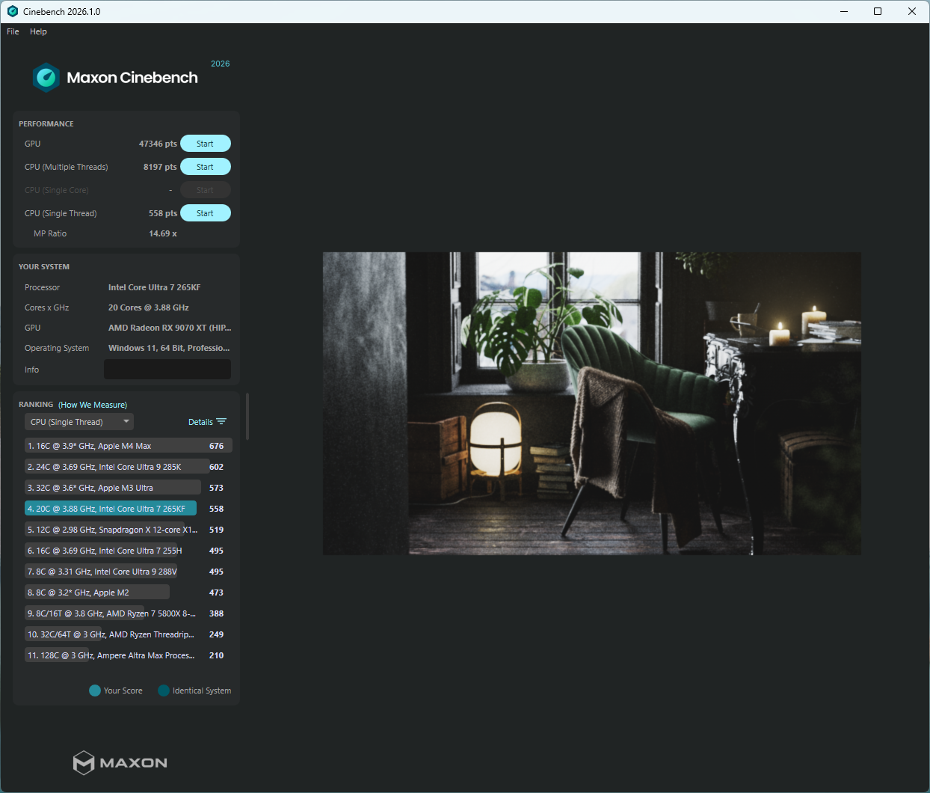Click the 2026 version label
This screenshot has width=930, height=793.
220,64
